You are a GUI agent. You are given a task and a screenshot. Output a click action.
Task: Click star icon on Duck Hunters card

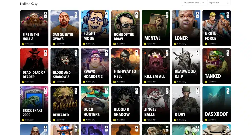click(x=106, y=89)
